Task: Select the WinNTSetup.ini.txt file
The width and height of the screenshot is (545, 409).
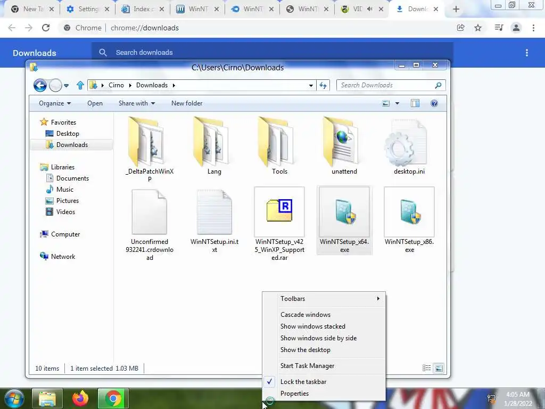Action: [x=214, y=221]
